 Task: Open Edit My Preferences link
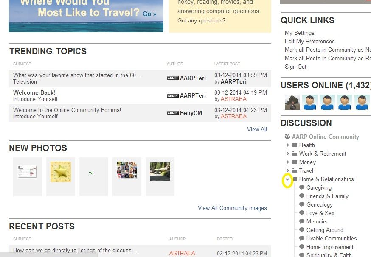[309, 41]
